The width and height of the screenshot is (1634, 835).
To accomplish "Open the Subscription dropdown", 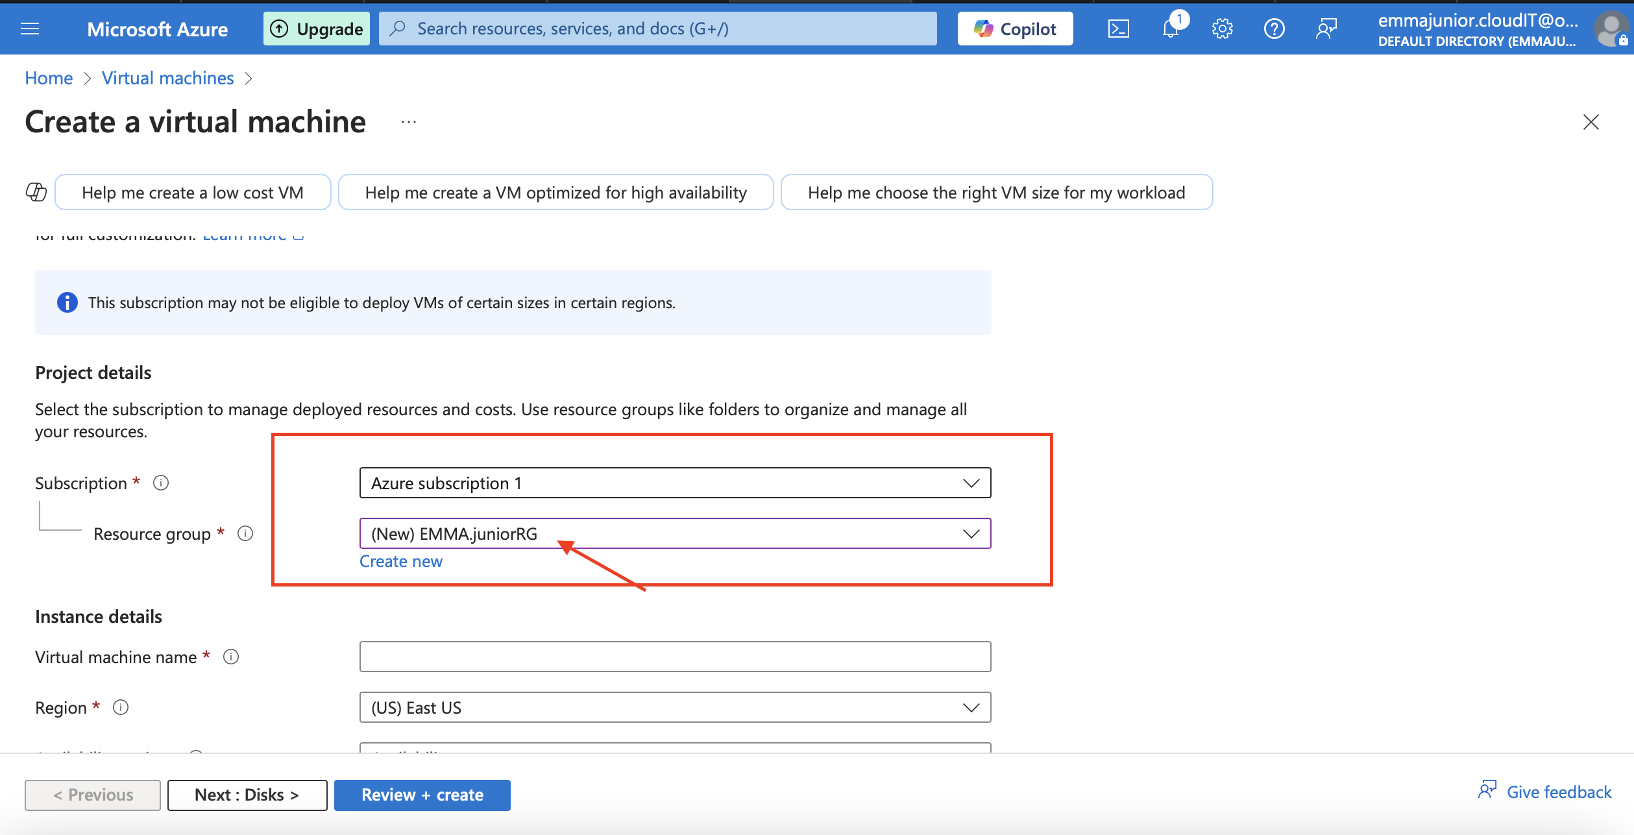I will 675,483.
